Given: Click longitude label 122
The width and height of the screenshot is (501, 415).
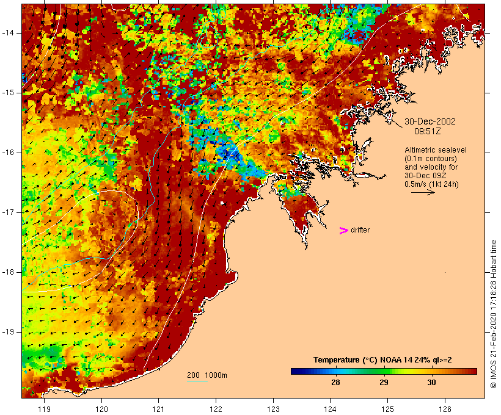Looking at the screenshot, I should tap(216, 409).
